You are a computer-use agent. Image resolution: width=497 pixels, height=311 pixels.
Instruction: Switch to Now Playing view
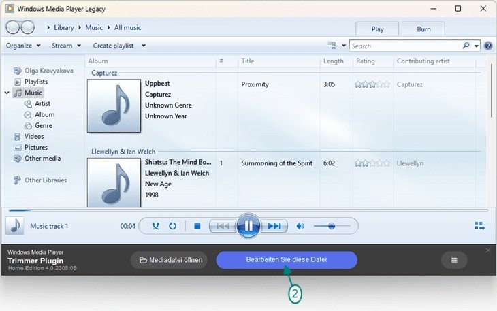(x=479, y=226)
